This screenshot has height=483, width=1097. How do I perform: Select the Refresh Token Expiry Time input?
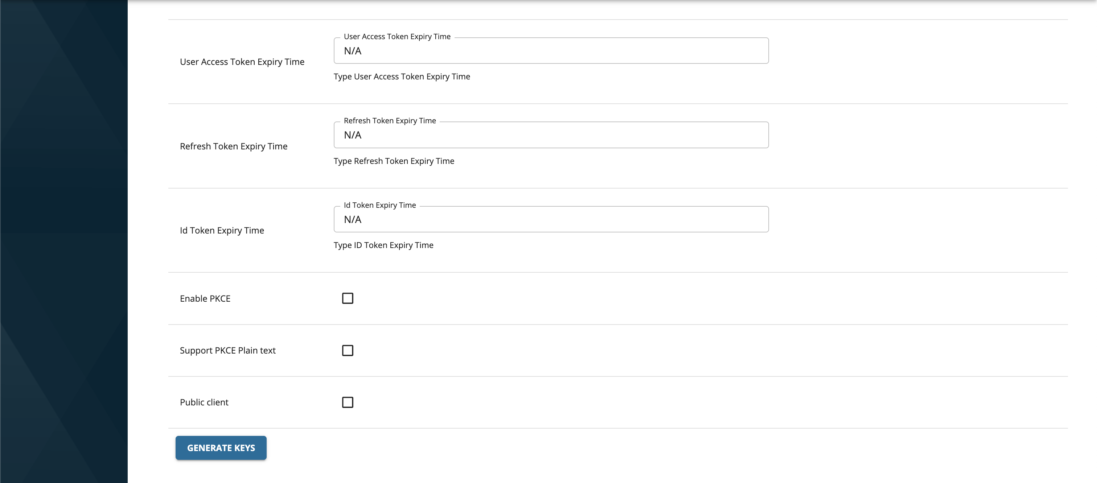[549, 135]
